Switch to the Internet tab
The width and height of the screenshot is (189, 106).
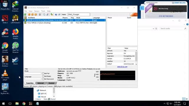point(40,83)
